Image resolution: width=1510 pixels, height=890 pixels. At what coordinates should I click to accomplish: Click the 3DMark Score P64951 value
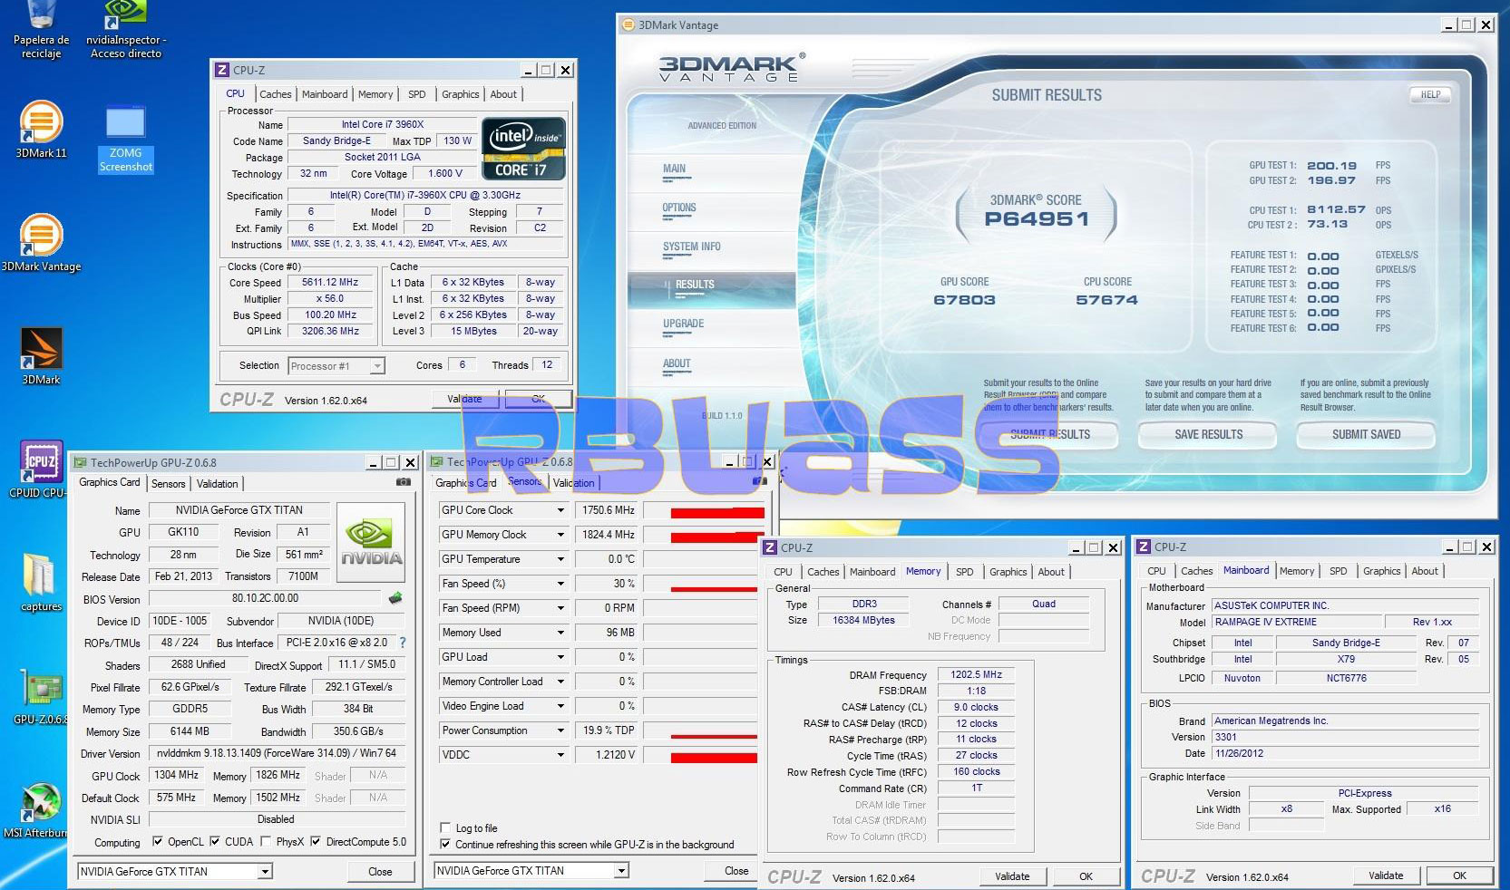pos(1037,219)
